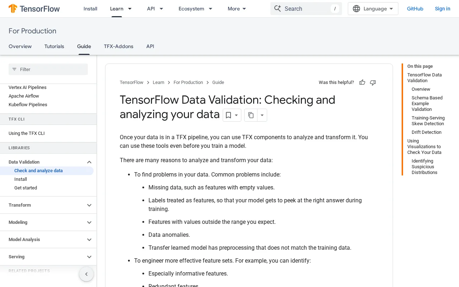Bookmark this page with bookmark icon
Viewport: 459px width, 287px height.
228,115
